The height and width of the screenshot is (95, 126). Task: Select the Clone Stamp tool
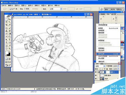(7, 31)
